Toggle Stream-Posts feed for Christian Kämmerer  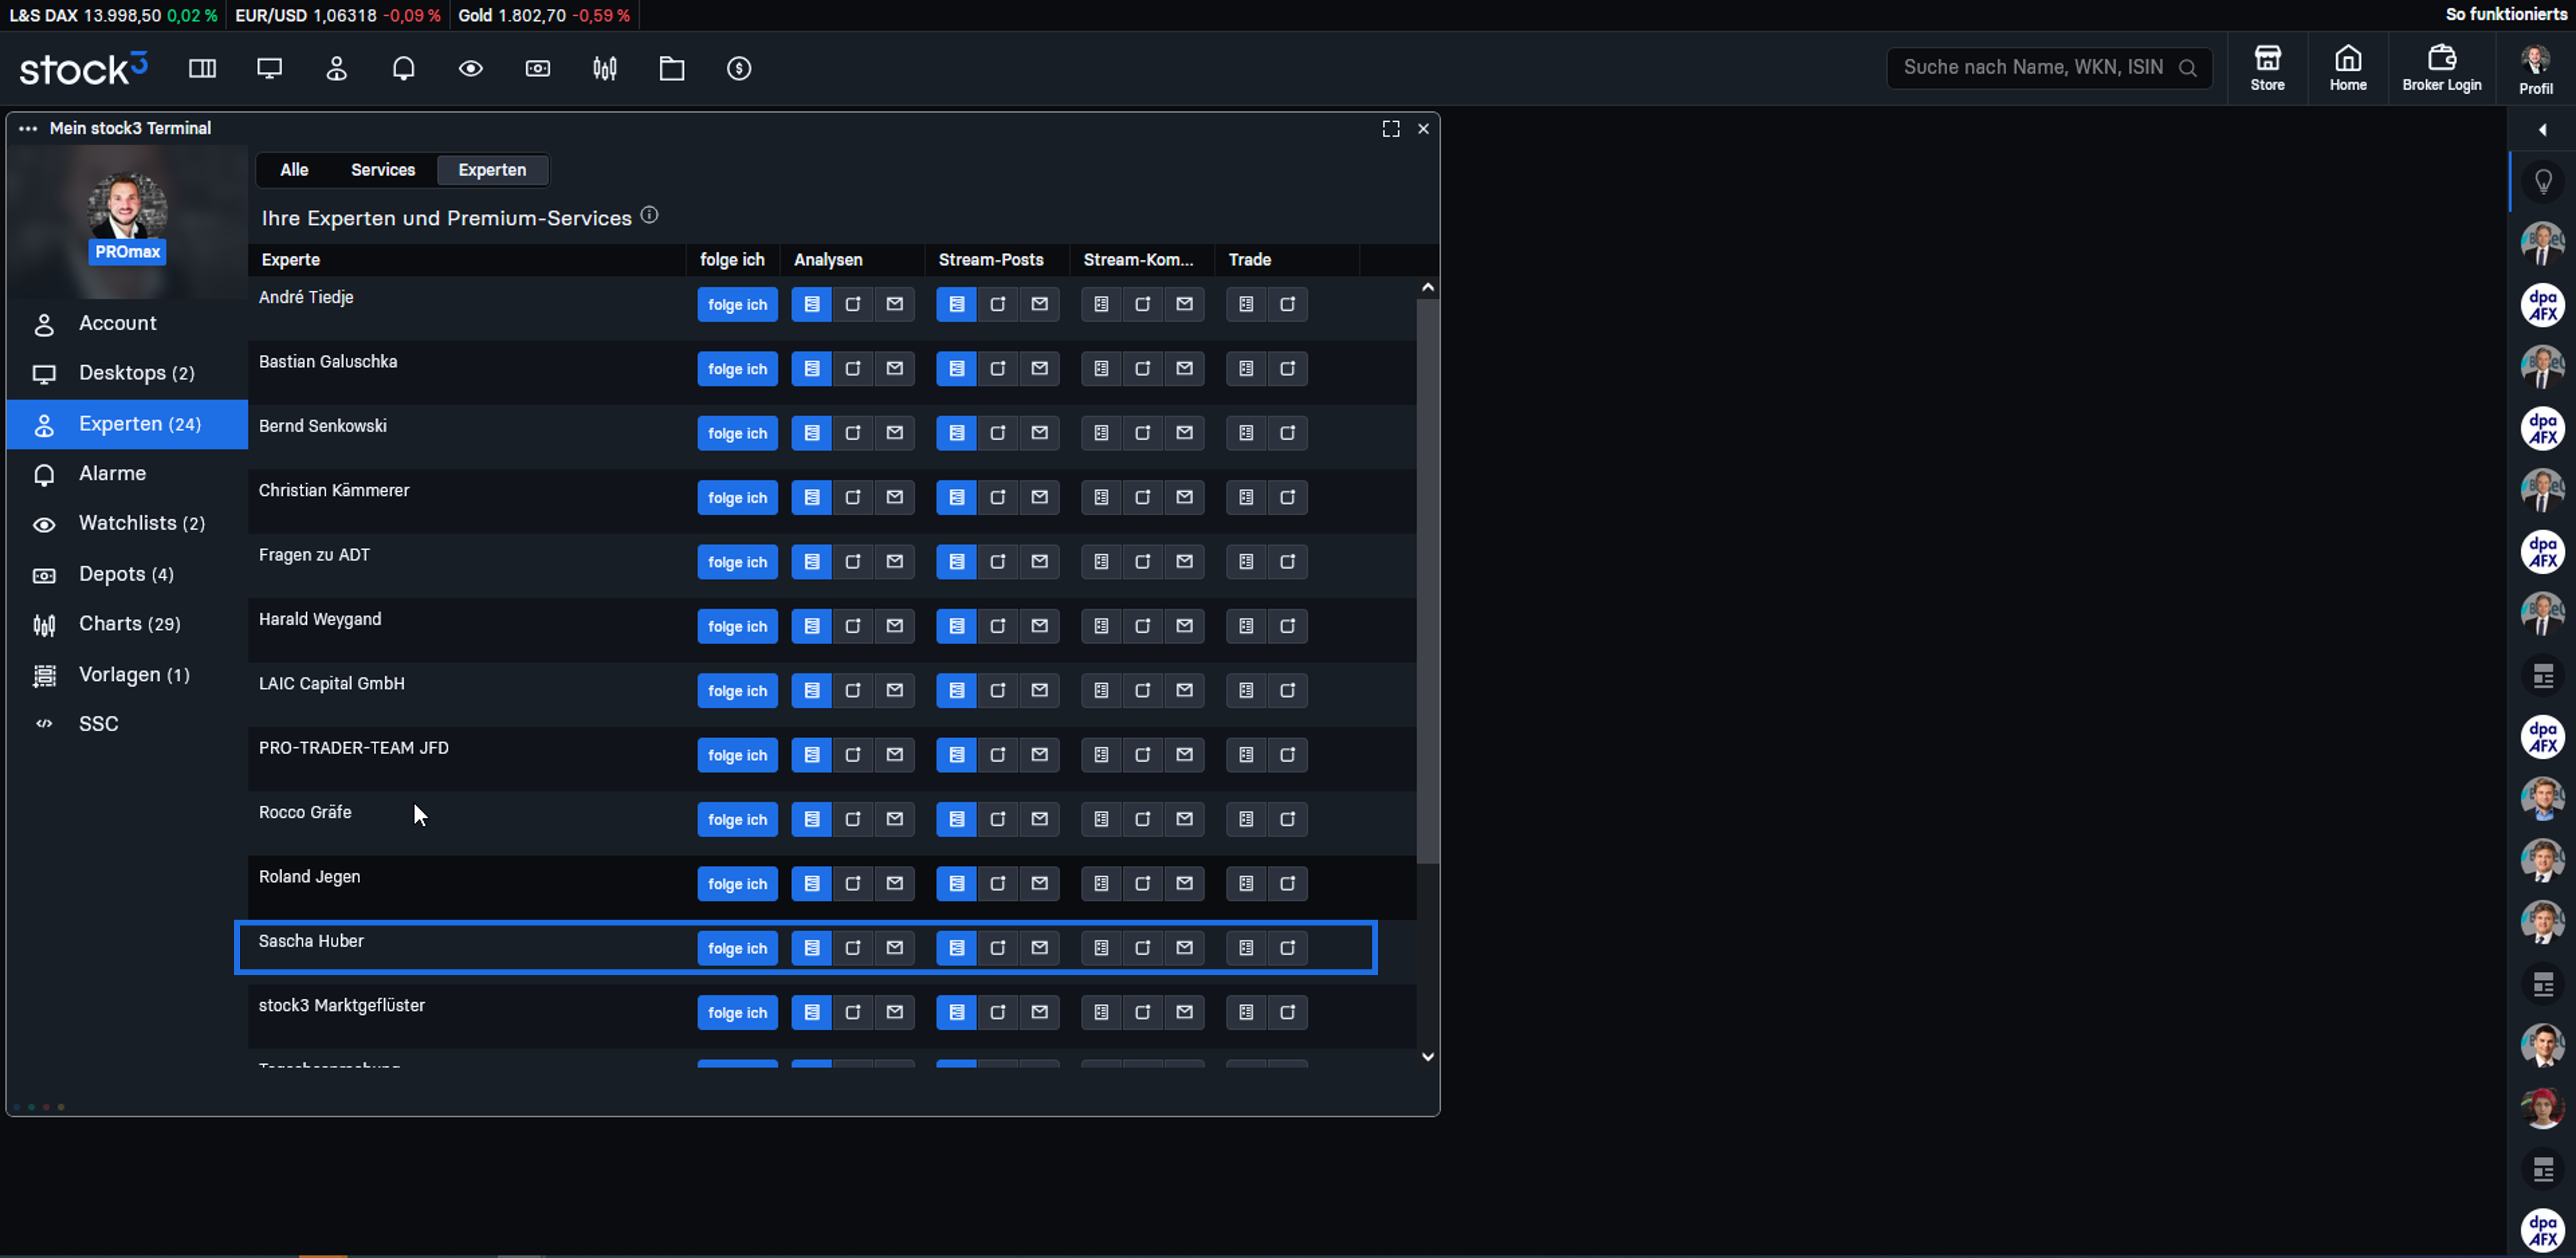point(956,497)
